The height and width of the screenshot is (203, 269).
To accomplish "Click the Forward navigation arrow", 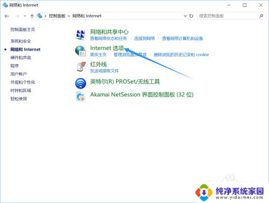I will (x=17, y=16).
